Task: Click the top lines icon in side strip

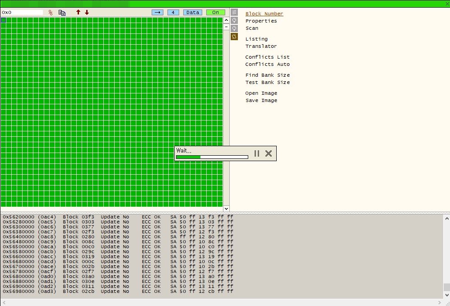Action: [x=234, y=13]
